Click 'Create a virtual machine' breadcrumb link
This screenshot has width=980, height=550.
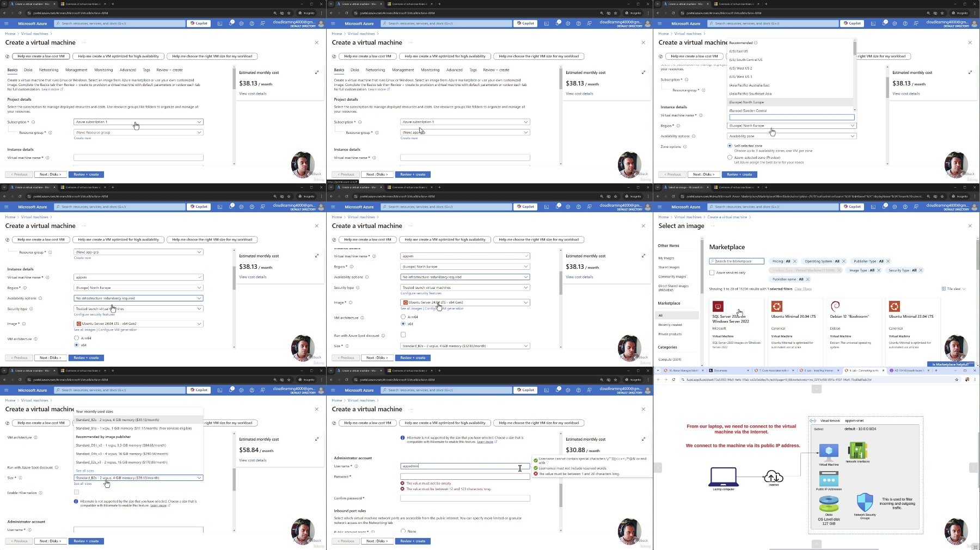[727, 217]
